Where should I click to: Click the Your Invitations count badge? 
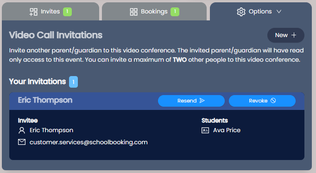[x=73, y=82]
